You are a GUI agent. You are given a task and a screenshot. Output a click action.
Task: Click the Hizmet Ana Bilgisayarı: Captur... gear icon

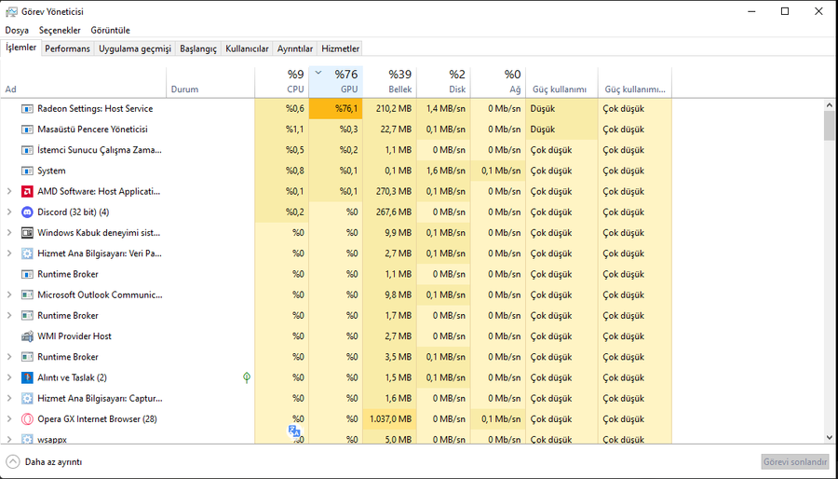27,398
